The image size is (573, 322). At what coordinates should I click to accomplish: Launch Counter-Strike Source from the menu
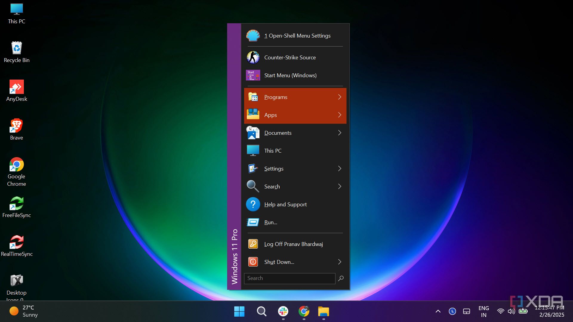click(289, 58)
